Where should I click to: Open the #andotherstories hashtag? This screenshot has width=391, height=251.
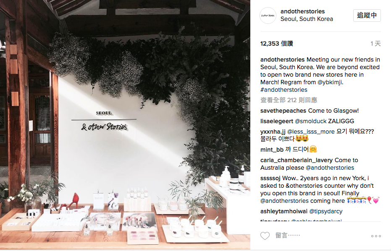coord(284,90)
